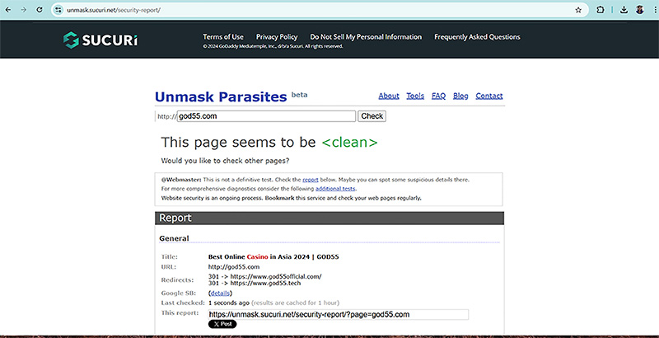Click the X Post share button
This screenshot has width=659, height=338.
[x=222, y=324]
